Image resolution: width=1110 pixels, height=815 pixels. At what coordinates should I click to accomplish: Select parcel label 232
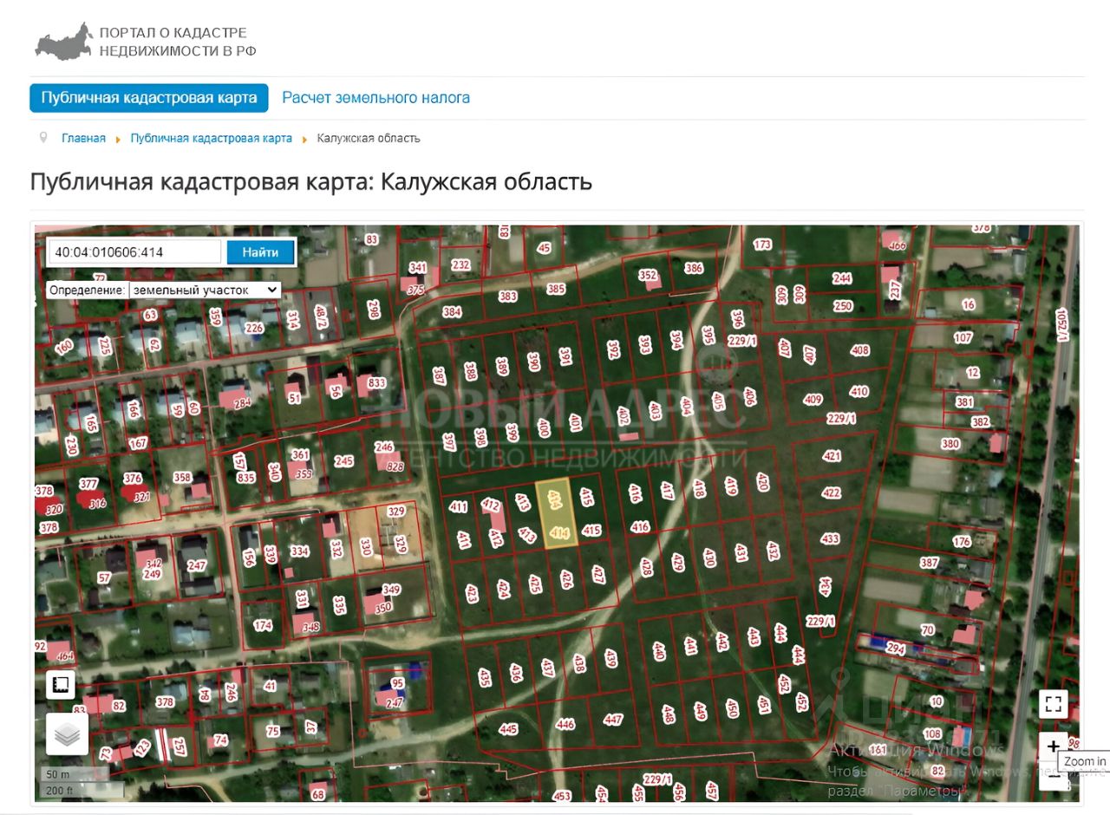point(460,265)
